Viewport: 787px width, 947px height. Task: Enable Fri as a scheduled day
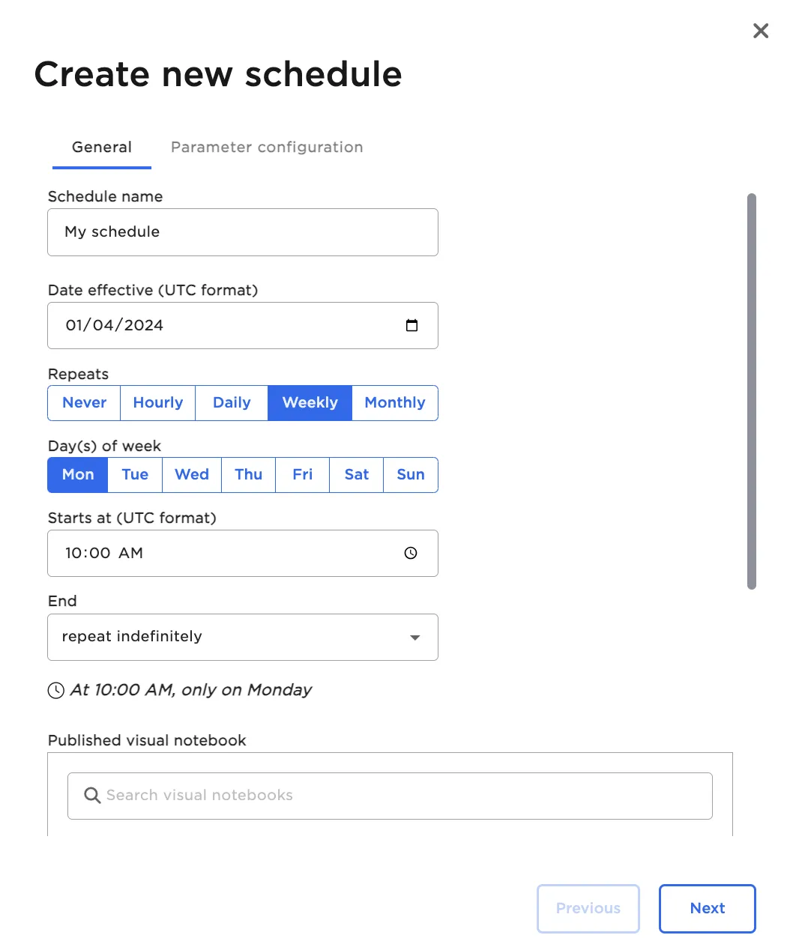303,475
